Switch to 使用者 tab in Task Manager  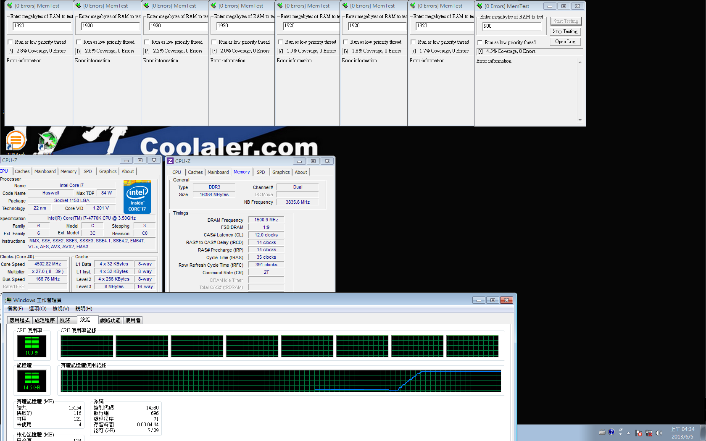133,320
